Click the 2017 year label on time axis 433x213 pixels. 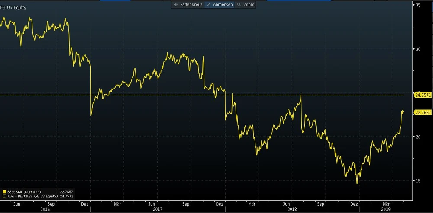point(158,209)
